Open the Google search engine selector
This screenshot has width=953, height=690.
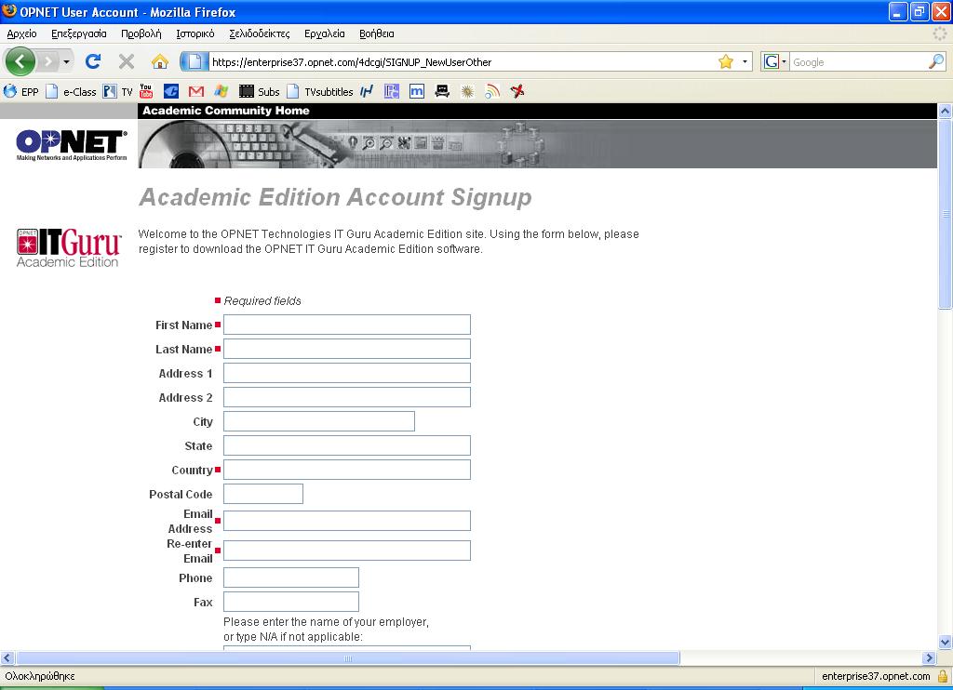(x=775, y=62)
